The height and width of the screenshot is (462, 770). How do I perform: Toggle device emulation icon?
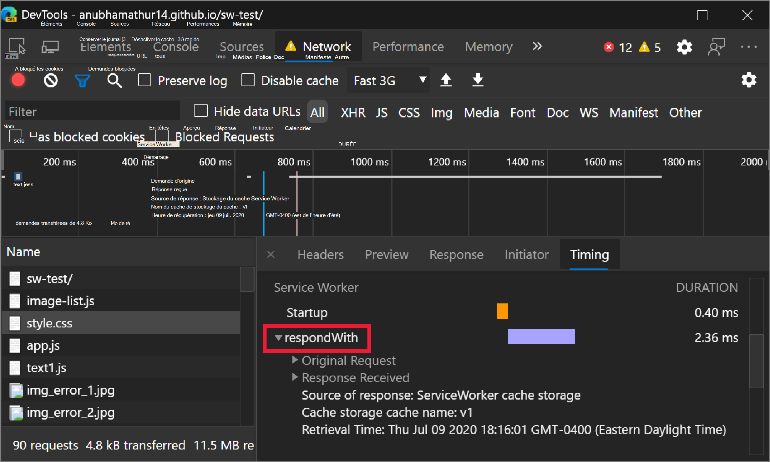pyautogui.click(x=50, y=47)
